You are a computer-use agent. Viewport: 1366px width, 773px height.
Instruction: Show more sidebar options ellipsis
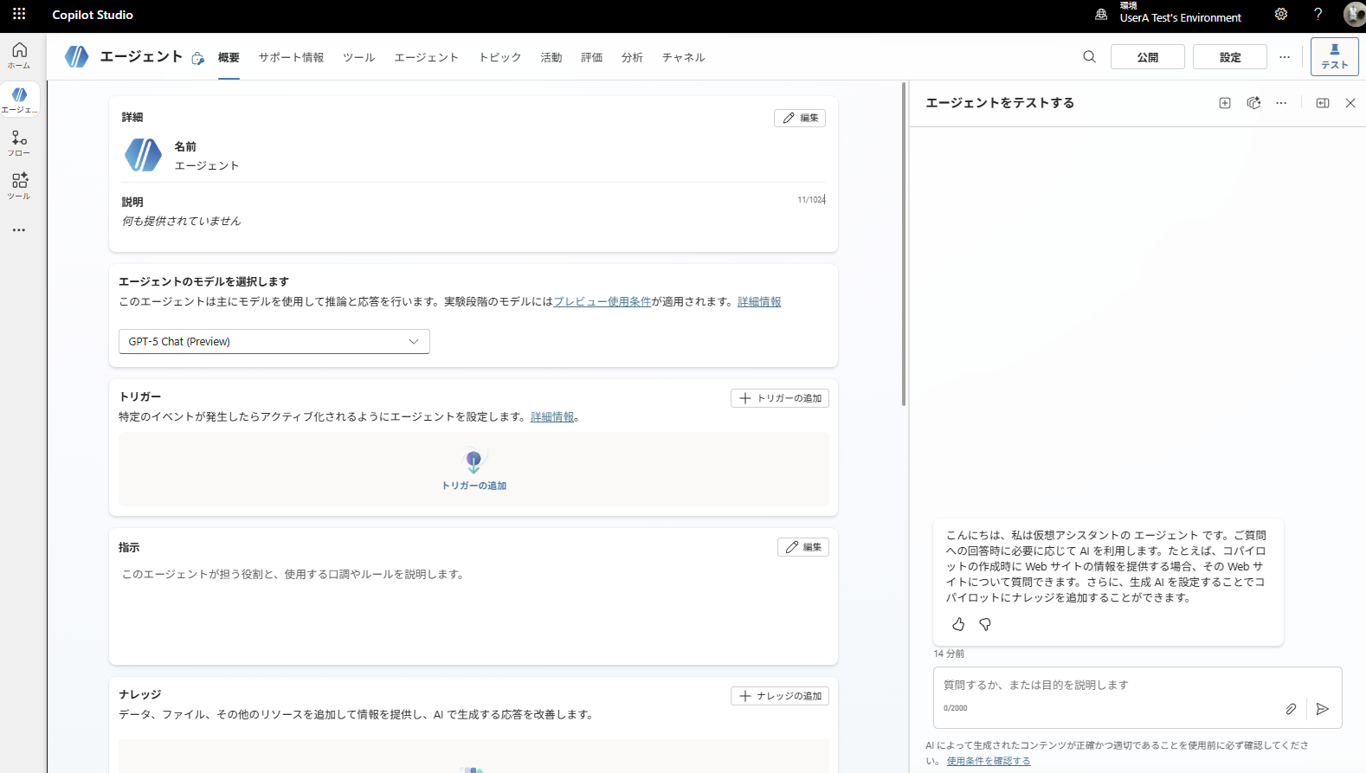coord(19,230)
